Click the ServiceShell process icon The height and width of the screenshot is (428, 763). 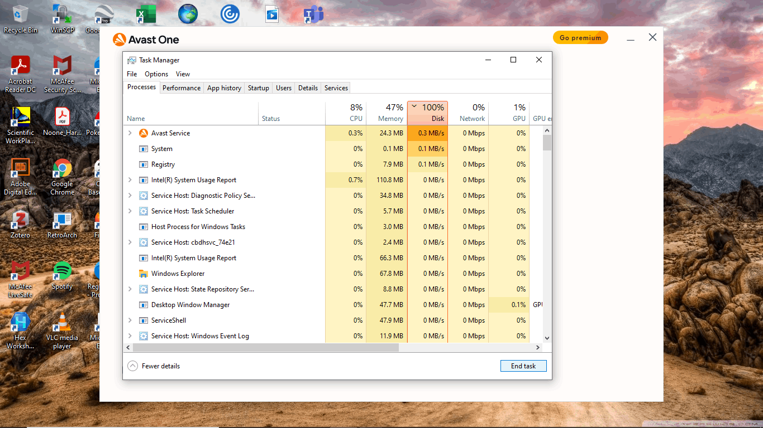143,320
